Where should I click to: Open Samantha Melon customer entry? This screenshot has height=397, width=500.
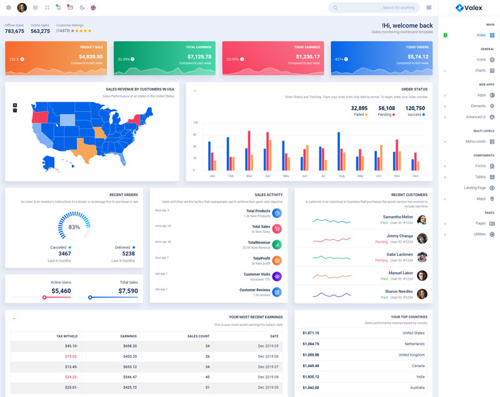click(397, 219)
